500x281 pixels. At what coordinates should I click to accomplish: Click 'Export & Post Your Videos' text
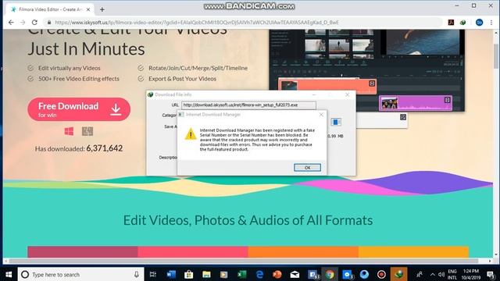coord(182,79)
